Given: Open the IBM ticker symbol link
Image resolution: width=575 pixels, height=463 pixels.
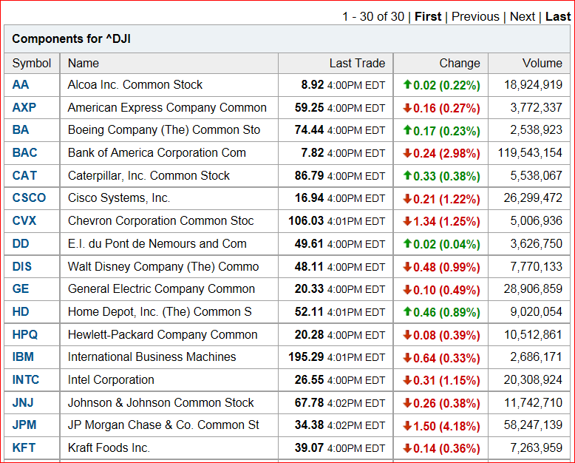Looking at the screenshot, I should click(23, 356).
